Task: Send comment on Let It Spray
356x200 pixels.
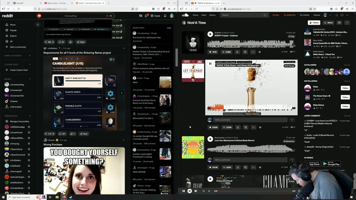Action: [292, 120]
